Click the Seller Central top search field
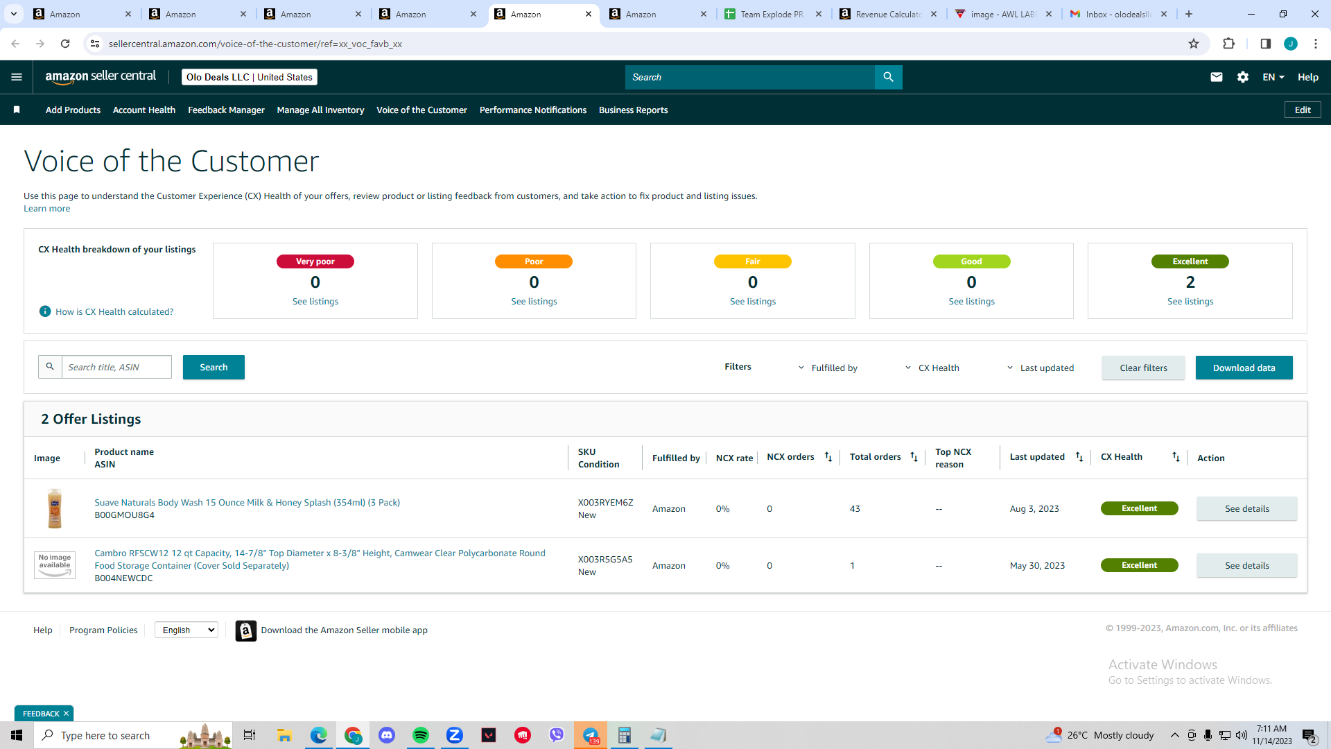This screenshot has height=749, width=1331. click(x=750, y=77)
